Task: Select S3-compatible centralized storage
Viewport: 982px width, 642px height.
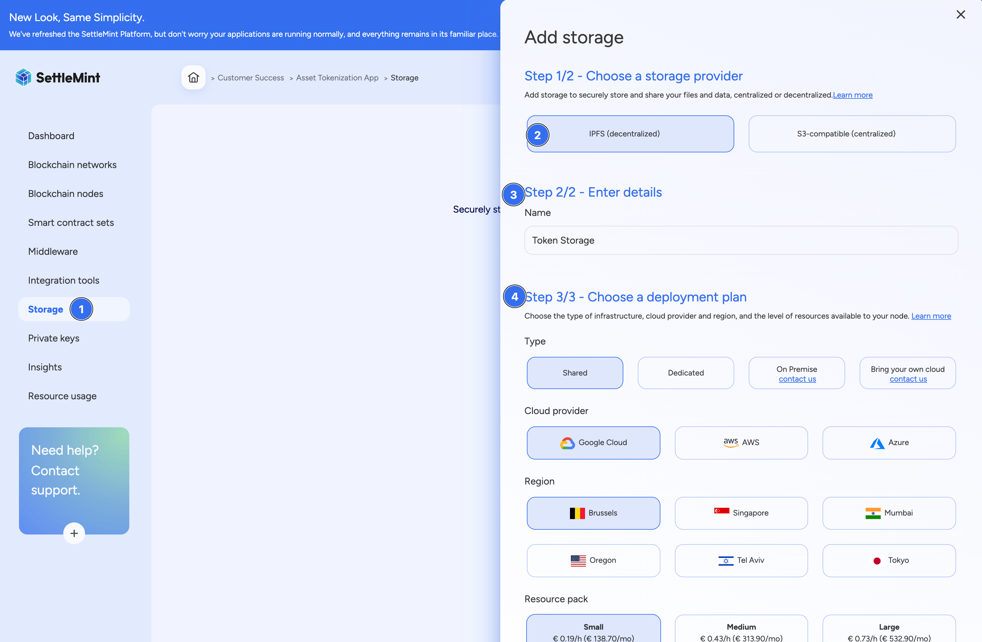Action: (x=851, y=134)
